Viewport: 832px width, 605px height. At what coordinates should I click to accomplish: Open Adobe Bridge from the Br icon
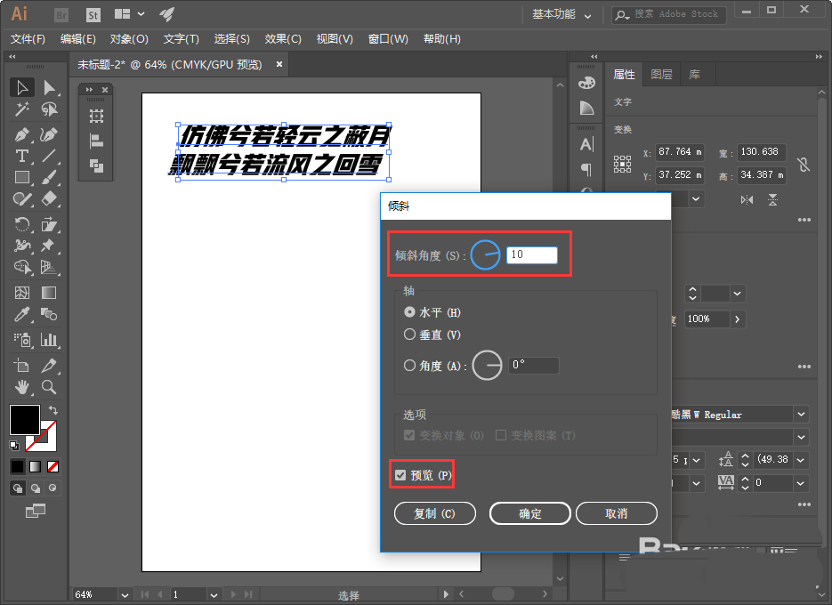coord(61,15)
